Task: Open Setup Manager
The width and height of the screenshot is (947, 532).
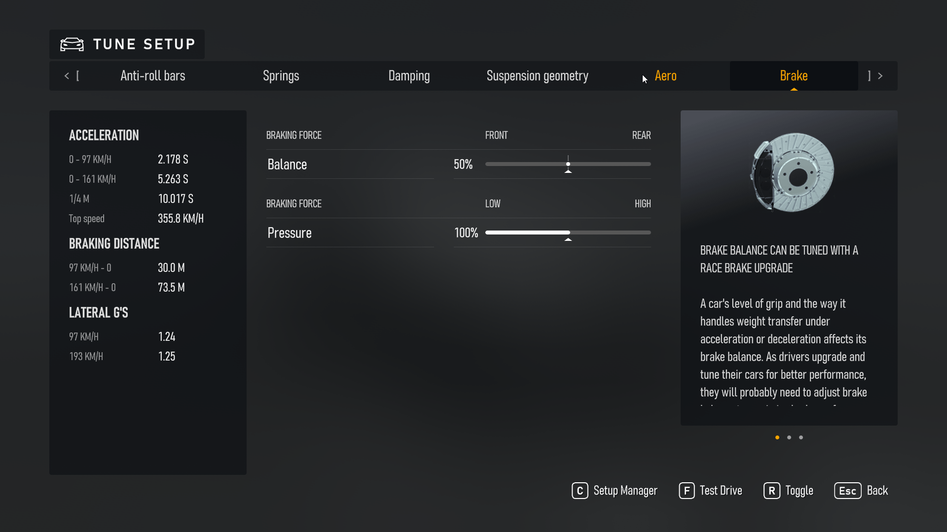Action: (615, 491)
